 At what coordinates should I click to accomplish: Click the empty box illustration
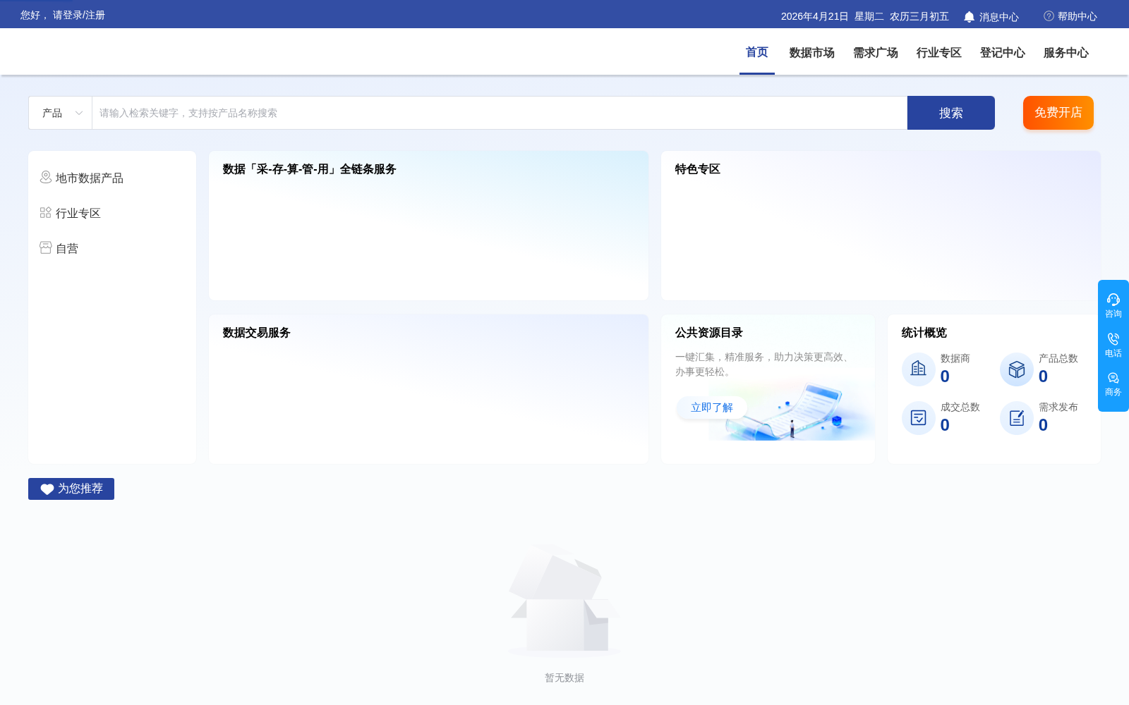564,601
